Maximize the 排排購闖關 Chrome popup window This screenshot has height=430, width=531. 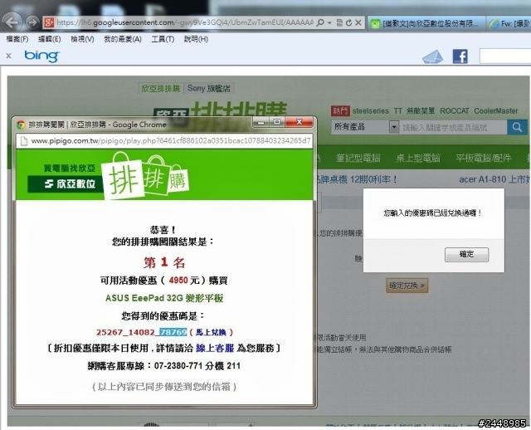(277, 122)
